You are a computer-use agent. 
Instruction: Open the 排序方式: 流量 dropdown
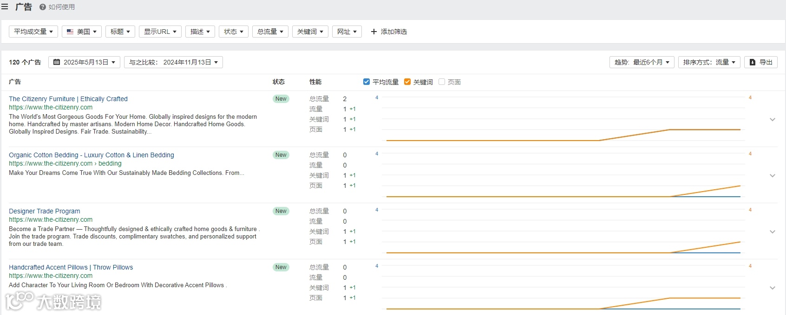[709, 62]
